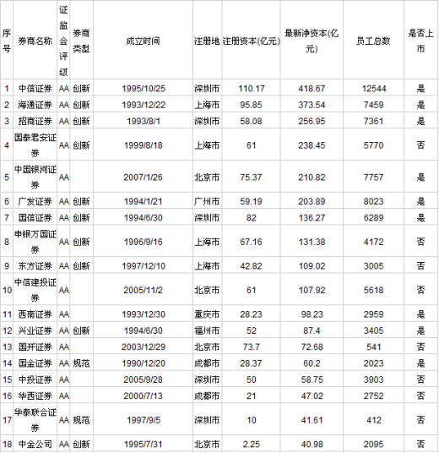439x453 pixels.
Task: Select the date 2000/7/13 cell
Action: [143, 396]
